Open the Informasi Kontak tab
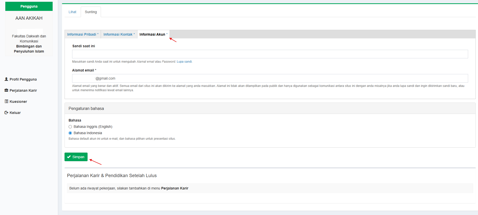Screen dimensions: 478x215 118,34
